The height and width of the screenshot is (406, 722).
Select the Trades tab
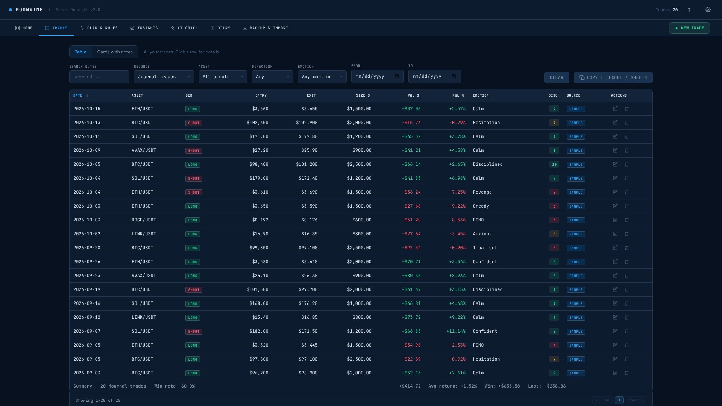point(56,28)
